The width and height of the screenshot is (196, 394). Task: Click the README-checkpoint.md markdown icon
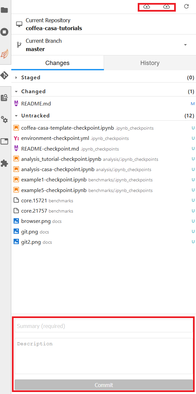16,149
